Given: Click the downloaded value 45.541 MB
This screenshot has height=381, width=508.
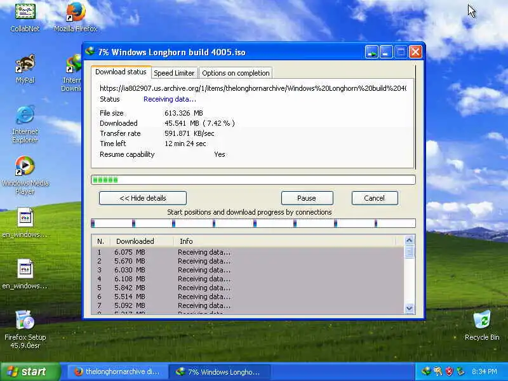Looking at the screenshot, I should click(199, 123).
